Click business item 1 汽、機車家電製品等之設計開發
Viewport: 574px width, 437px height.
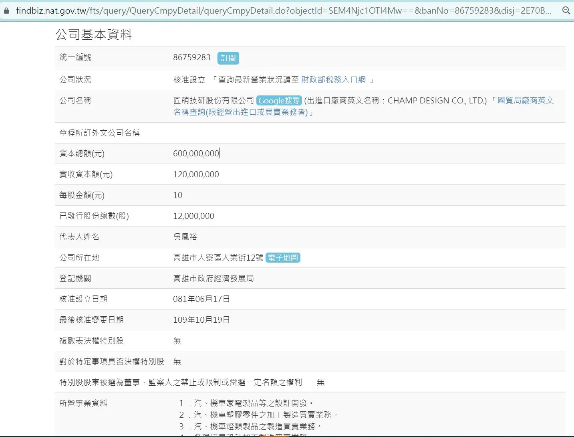click(250, 403)
